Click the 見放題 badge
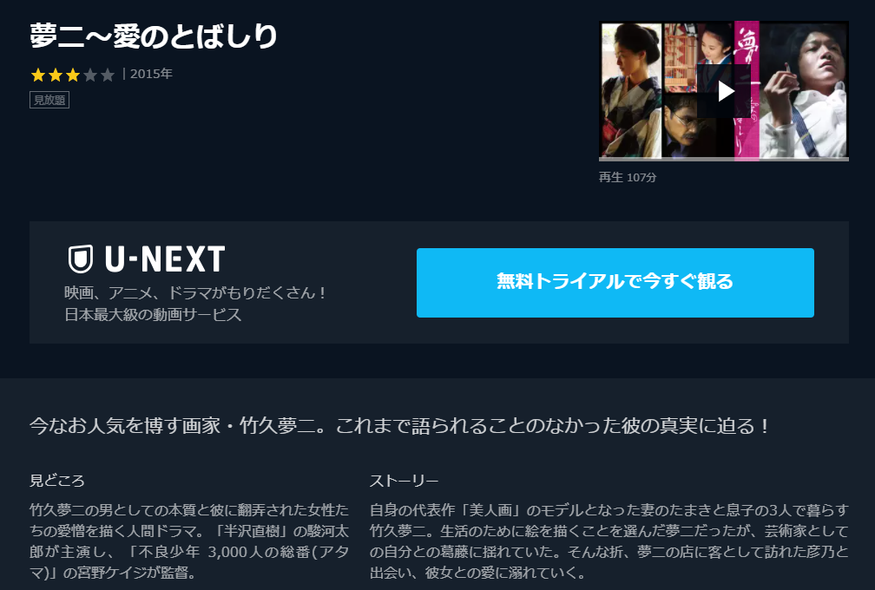Viewport: 875px width, 590px height. (x=49, y=100)
